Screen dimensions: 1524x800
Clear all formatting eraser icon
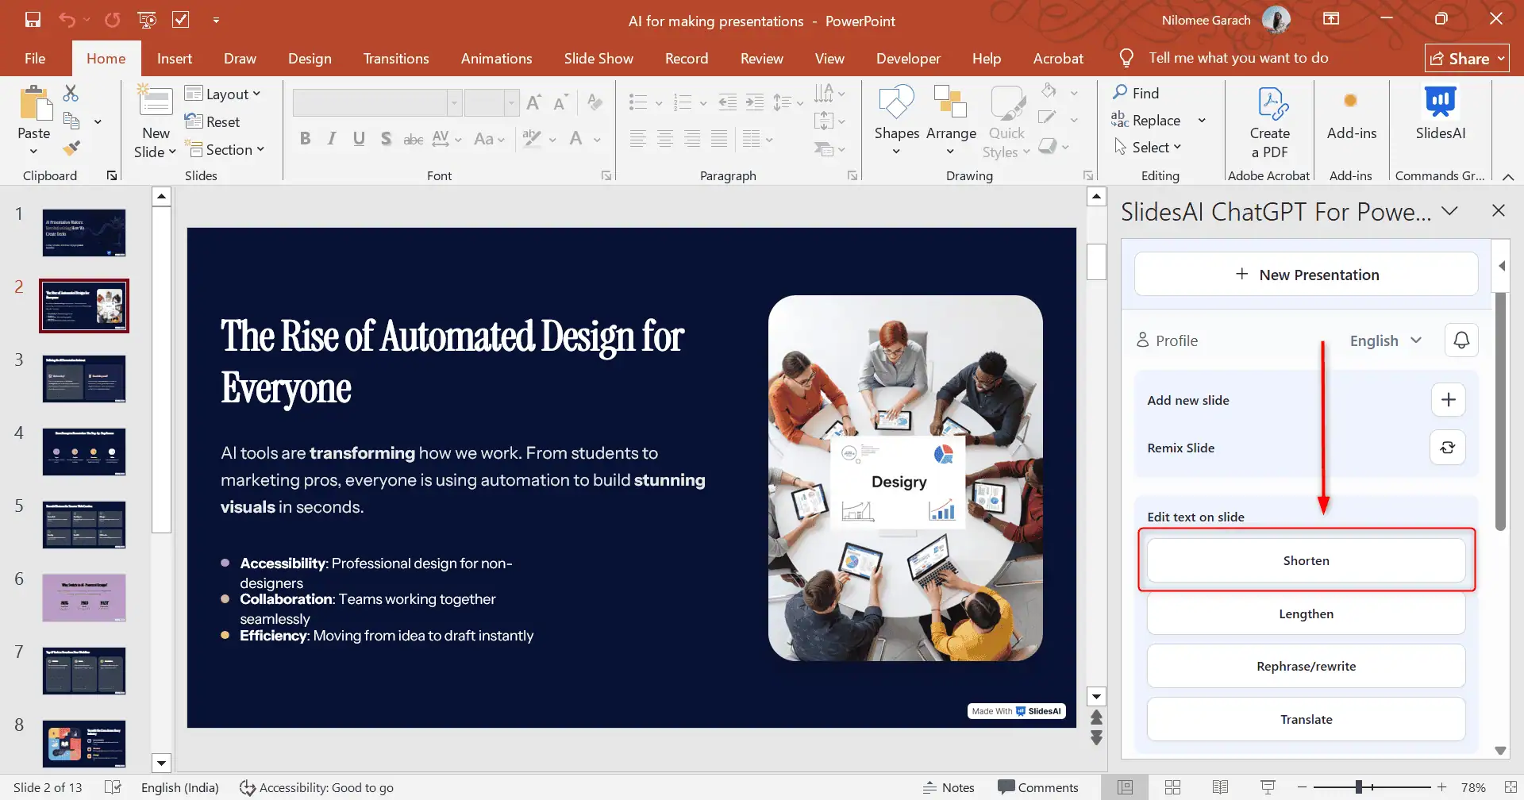pyautogui.click(x=595, y=102)
